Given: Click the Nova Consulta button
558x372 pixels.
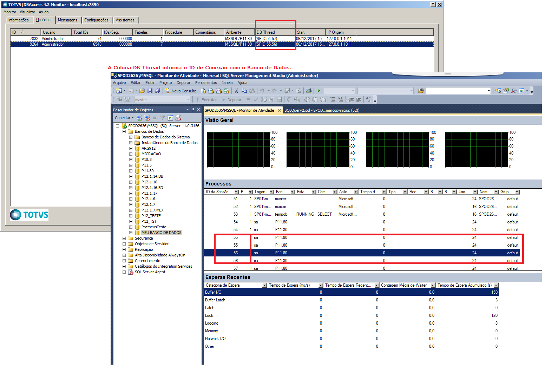Looking at the screenshot, I should pyautogui.click(x=180, y=91).
